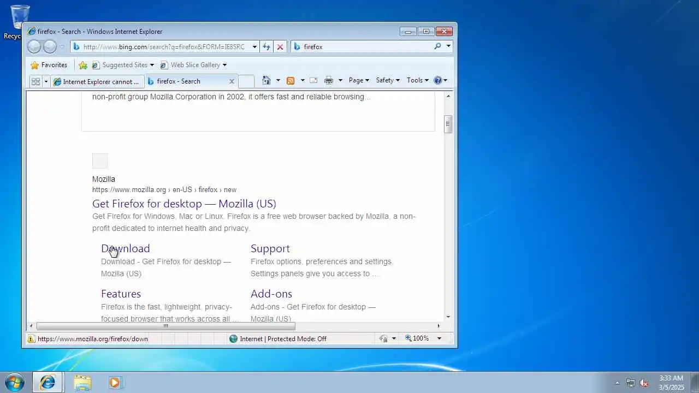Click the Home icon in command bar

266,80
